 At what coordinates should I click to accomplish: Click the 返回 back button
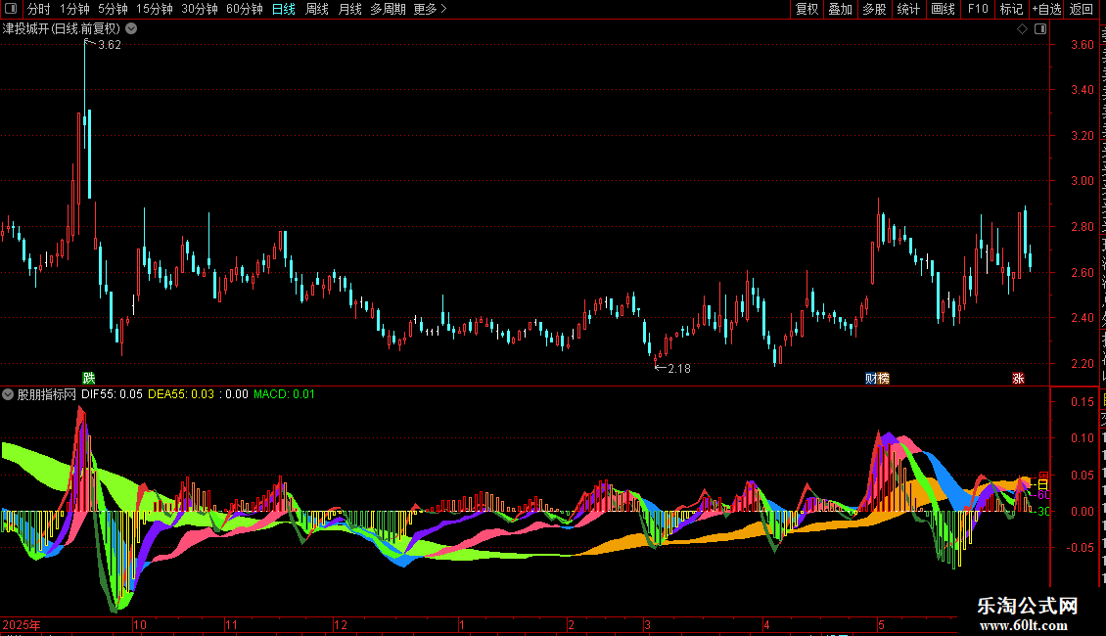1082,9
